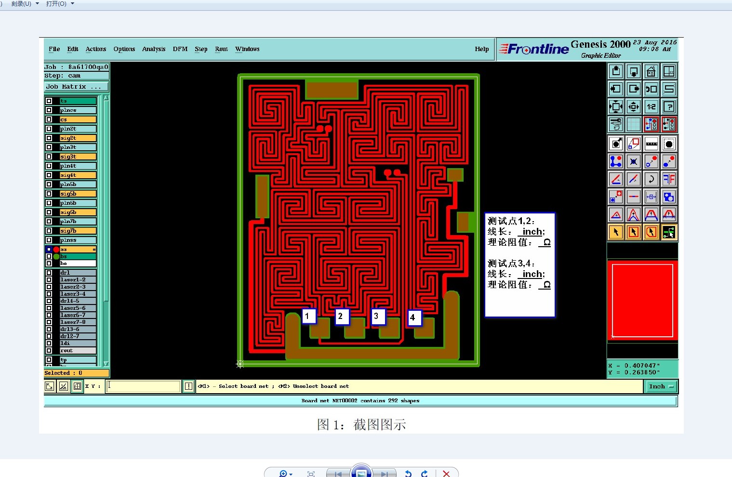Click the blue overlapping shapes icon
The height and width of the screenshot is (477, 732).
[669, 197]
